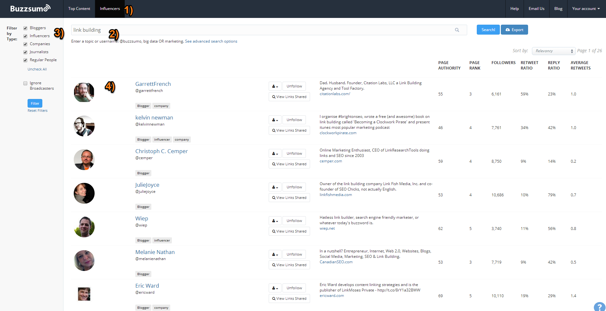Click the Buzzsumo logo

pyautogui.click(x=30, y=9)
